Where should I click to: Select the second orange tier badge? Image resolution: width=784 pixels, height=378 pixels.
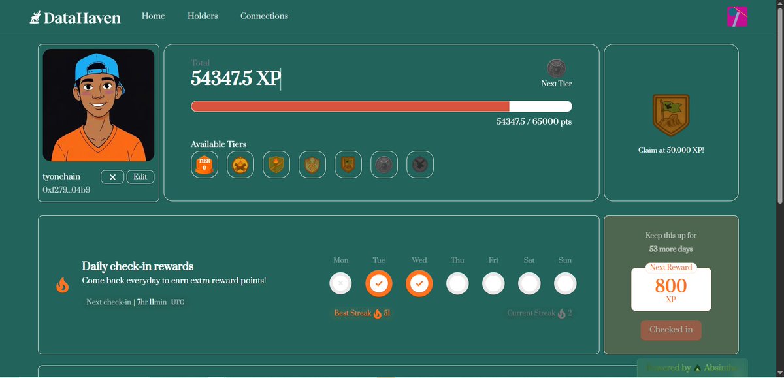click(240, 165)
